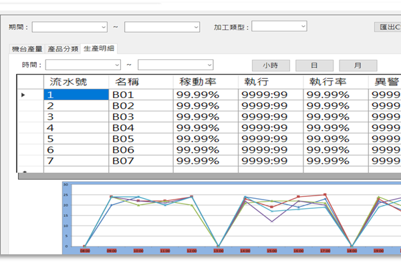The image size is (401, 263).
Task: Click the 執行 column header
Action: click(271, 82)
